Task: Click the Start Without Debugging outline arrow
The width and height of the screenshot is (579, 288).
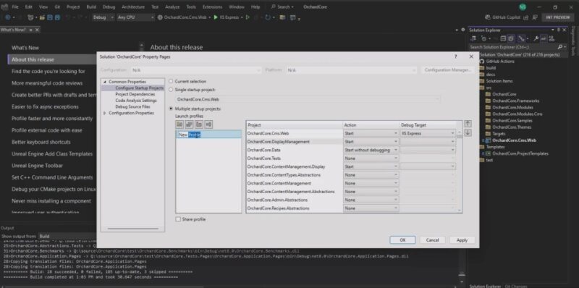Action: coord(248,17)
